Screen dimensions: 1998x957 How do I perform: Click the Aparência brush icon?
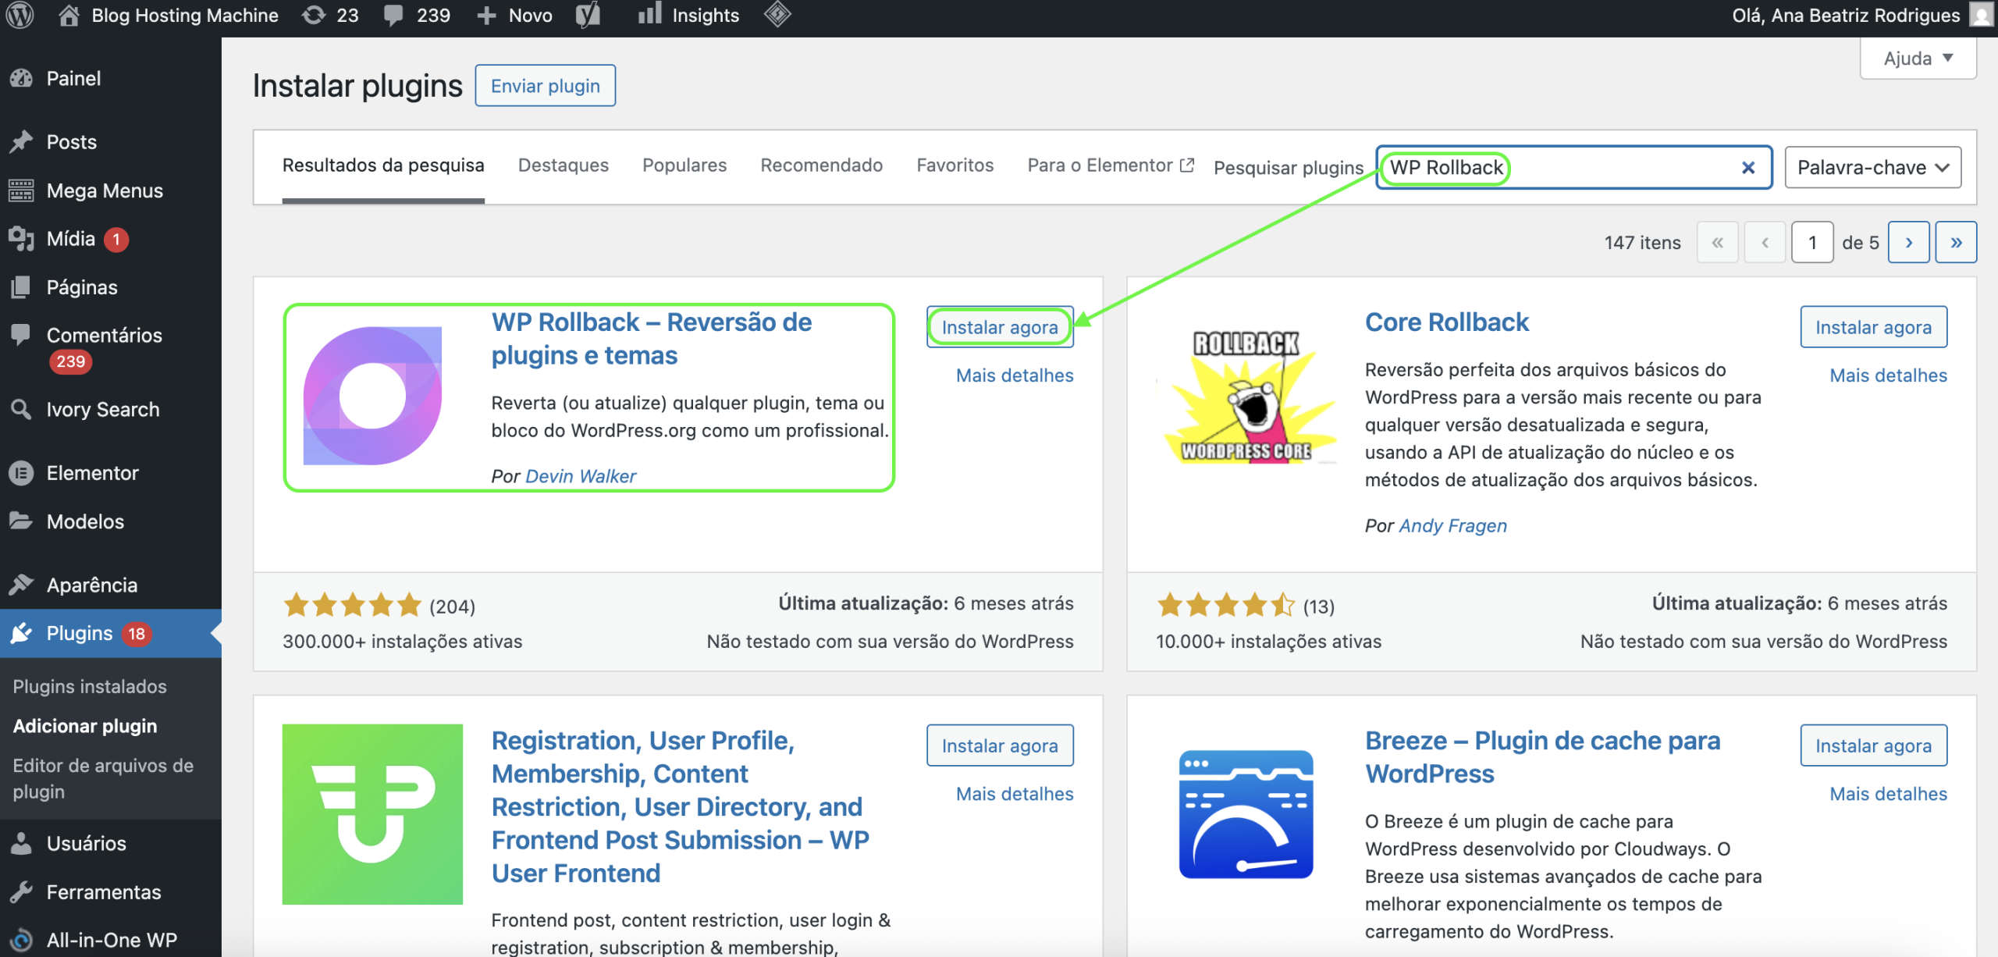click(x=21, y=585)
